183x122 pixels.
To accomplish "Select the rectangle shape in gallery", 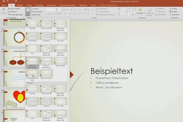I will coord(127,9).
